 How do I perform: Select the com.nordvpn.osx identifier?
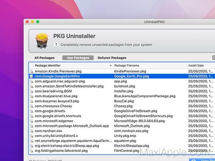pos(48,131)
